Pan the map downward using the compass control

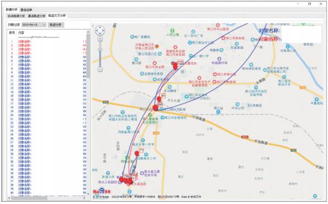[x=100, y=34]
